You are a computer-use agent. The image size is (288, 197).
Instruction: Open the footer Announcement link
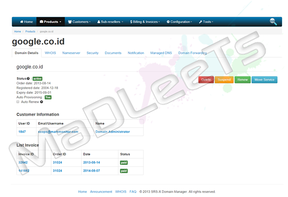(x=101, y=192)
